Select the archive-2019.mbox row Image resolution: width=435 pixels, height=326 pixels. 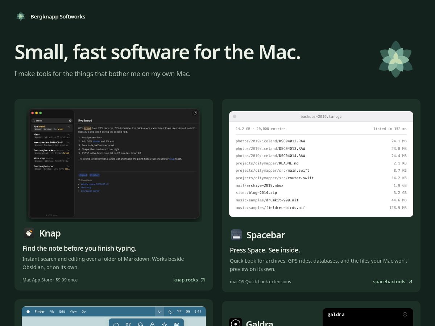321,185
